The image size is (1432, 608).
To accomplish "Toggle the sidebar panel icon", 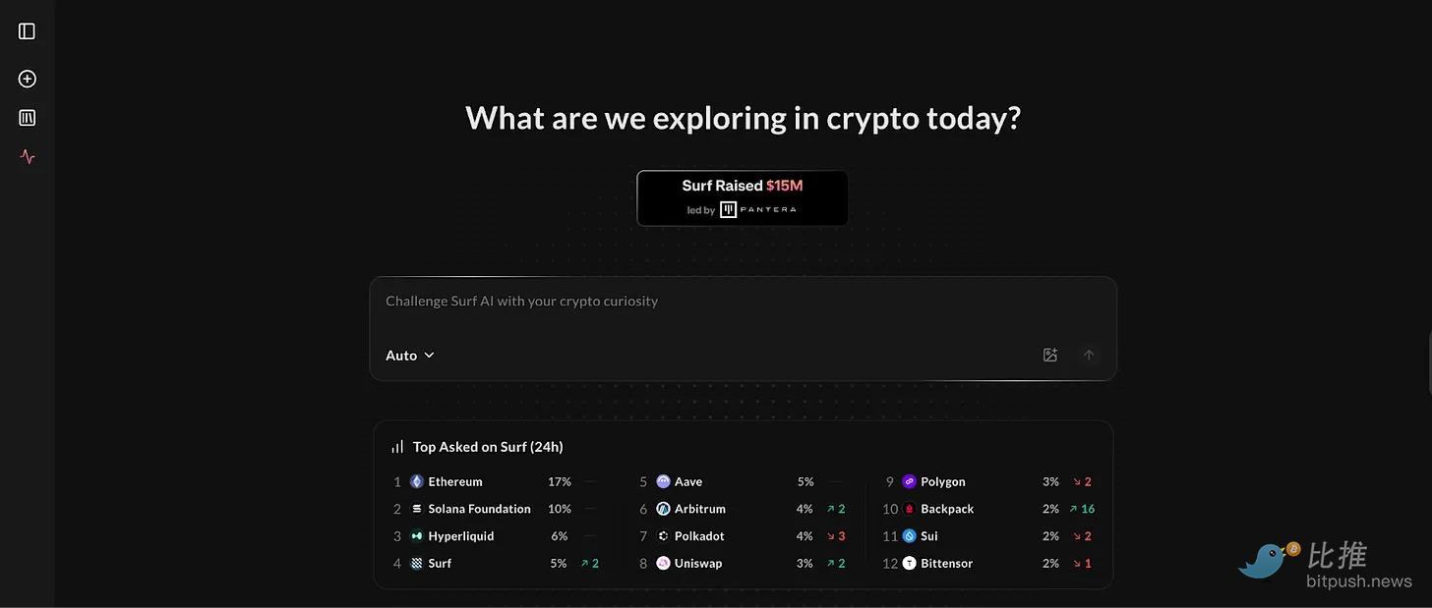I will pyautogui.click(x=27, y=31).
